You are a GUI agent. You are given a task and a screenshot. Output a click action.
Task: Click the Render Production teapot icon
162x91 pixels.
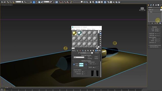click(114, 2)
